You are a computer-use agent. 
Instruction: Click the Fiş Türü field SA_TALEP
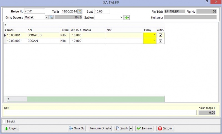[175, 11]
